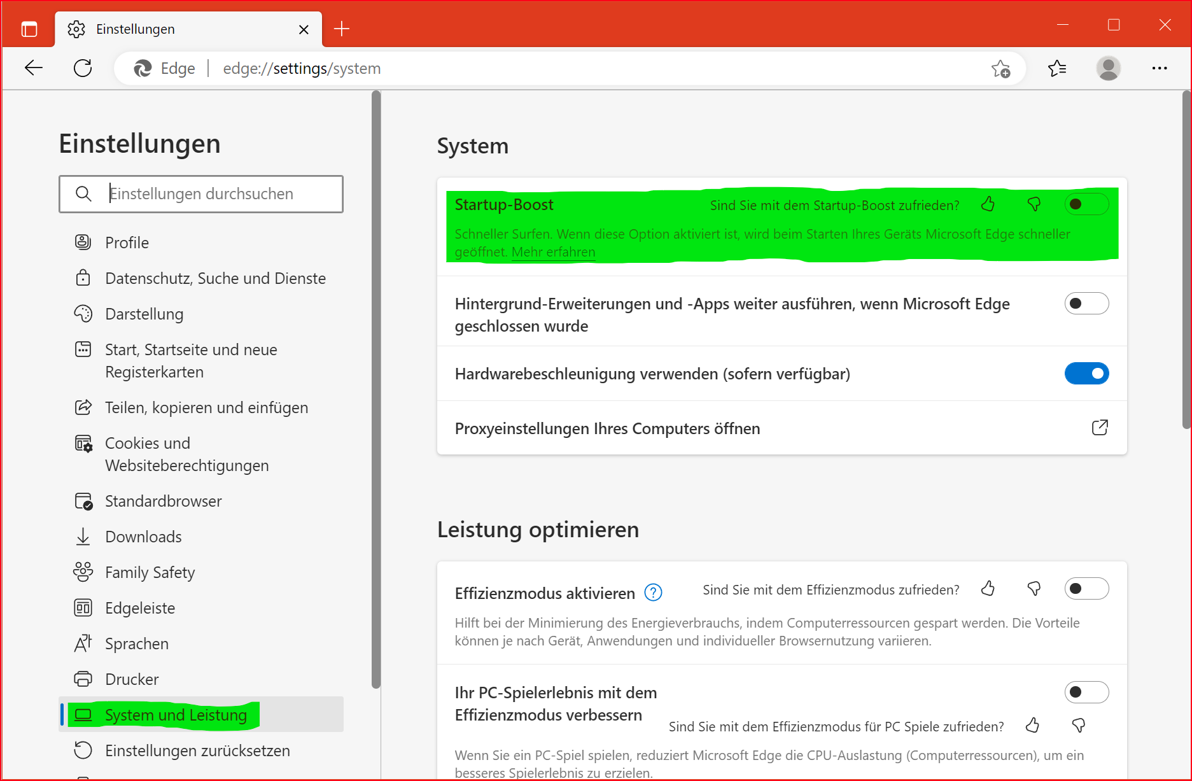The width and height of the screenshot is (1192, 781).
Task: Click thumbs down for Effizienzmodus zufrieden
Action: click(x=1034, y=589)
